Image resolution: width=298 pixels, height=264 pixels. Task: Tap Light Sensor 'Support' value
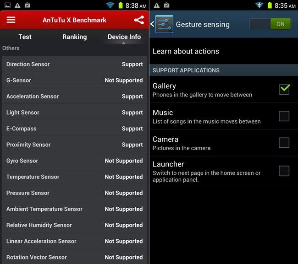coord(132,113)
